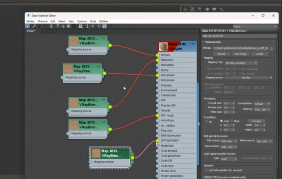This screenshot has width=282, height=179.
Task: Enable full resolution for viewport checkbox
Action: coord(206,170)
